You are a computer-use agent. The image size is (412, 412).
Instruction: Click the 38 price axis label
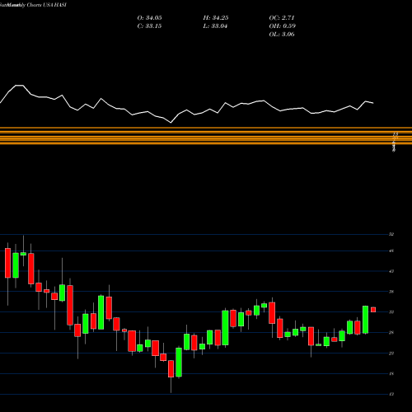[391, 292]
